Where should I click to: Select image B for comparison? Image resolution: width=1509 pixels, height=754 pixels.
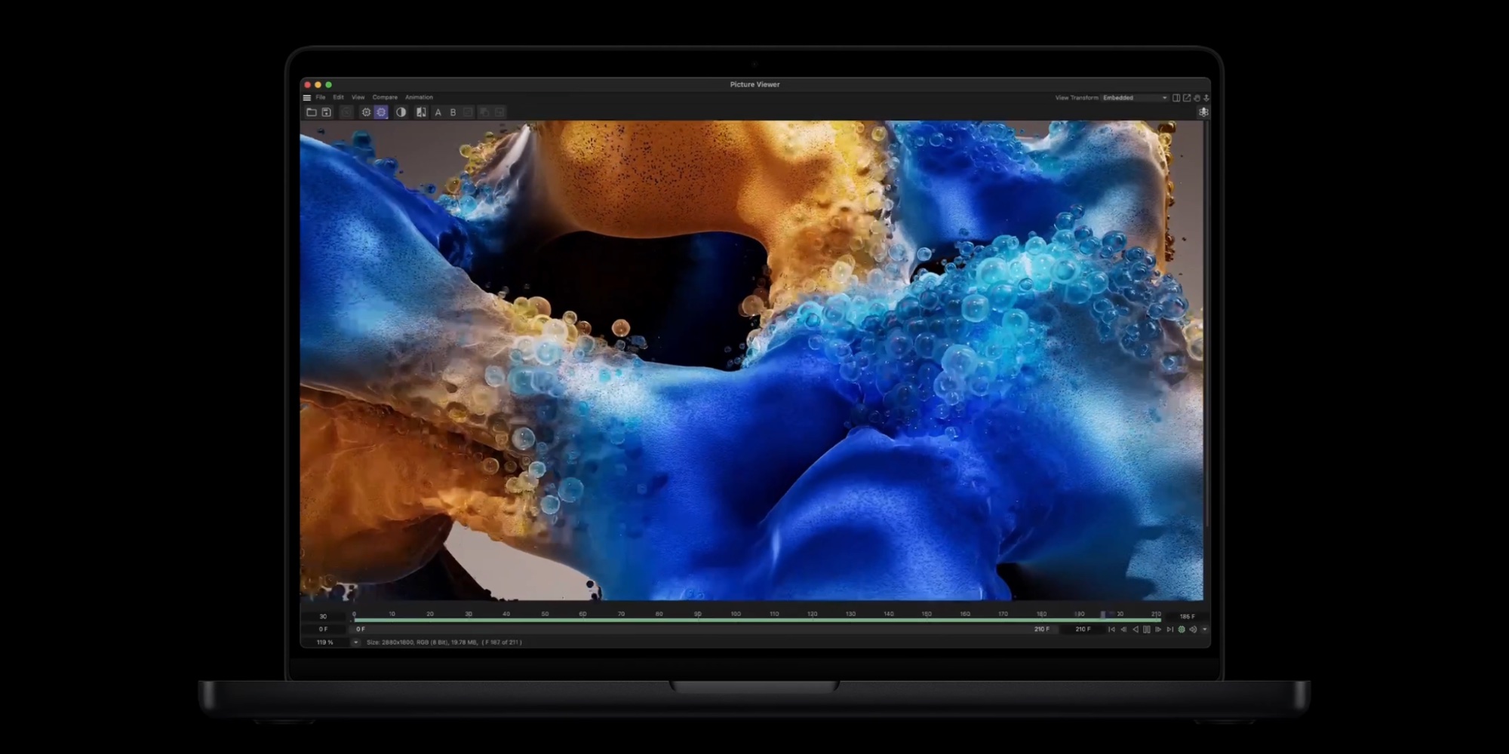(x=453, y=112)
